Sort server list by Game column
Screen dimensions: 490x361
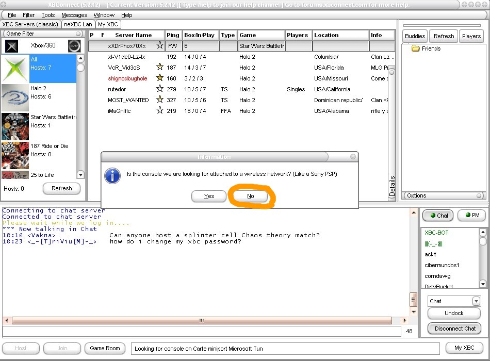click(x=262, y=35)
